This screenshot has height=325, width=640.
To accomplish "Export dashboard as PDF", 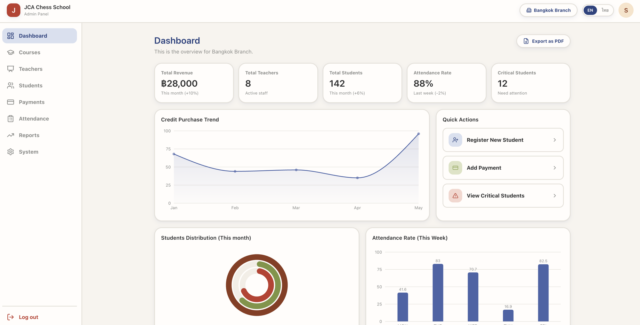I will click(543, 41).
